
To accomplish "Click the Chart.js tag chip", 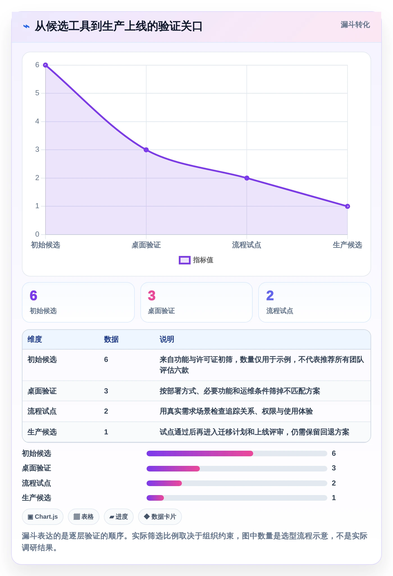I will (43, 517).
